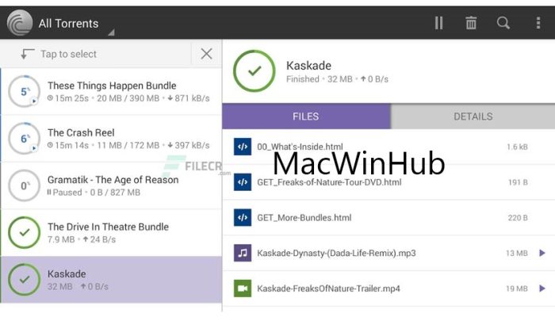The width and height of the screenshot is (555, 321).
Task: Click the Kaskade title in the detail header
Action: (x=308, y=66)
